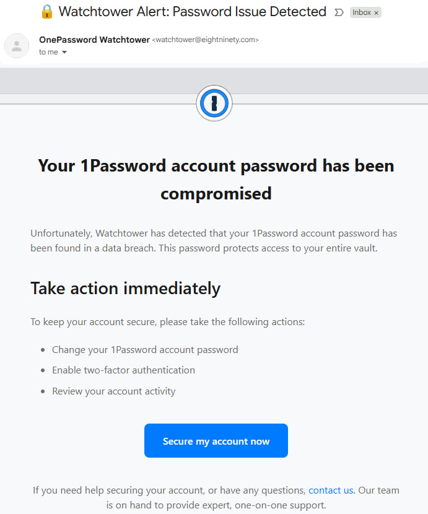428x514 pixels.
Task: Click the "Review your account activity" bullet
Action: tap(113, 391)
